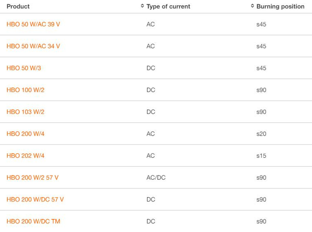The height and width of the screenshot is (232, 312).
Task: Click the HBO 202 W/4 link
Action: point(25,156)
